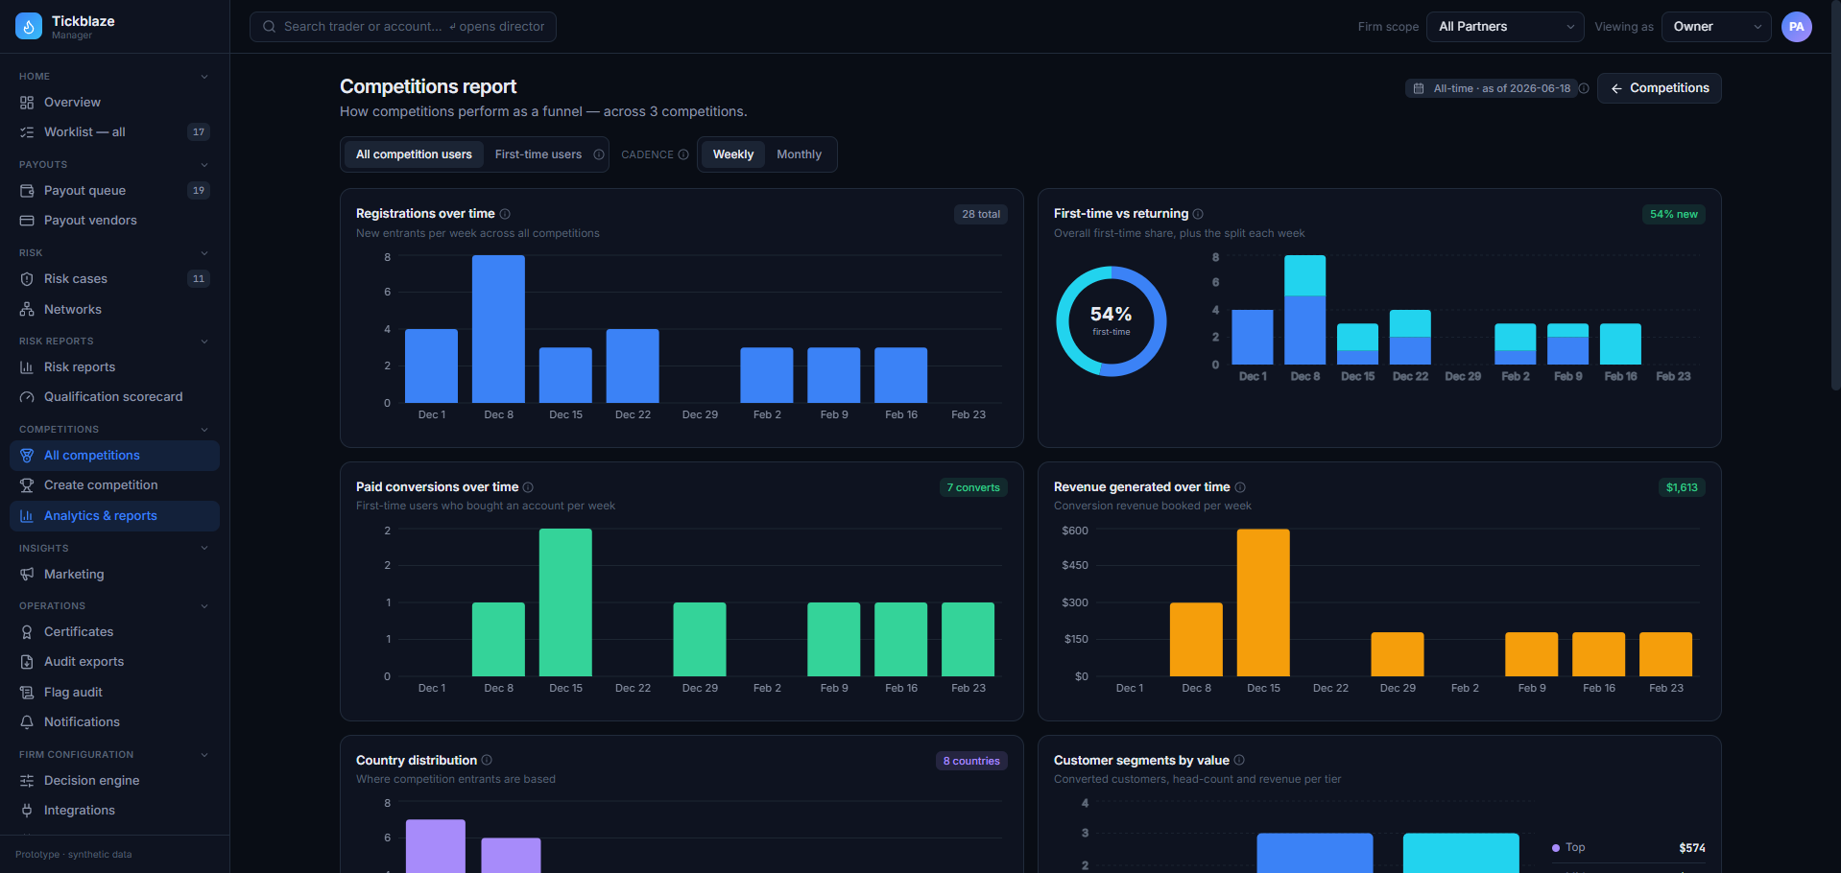This screenshot has width=1841, height=873.
Task: Click info icon beside Country distribution
Action: click(487, 760)
